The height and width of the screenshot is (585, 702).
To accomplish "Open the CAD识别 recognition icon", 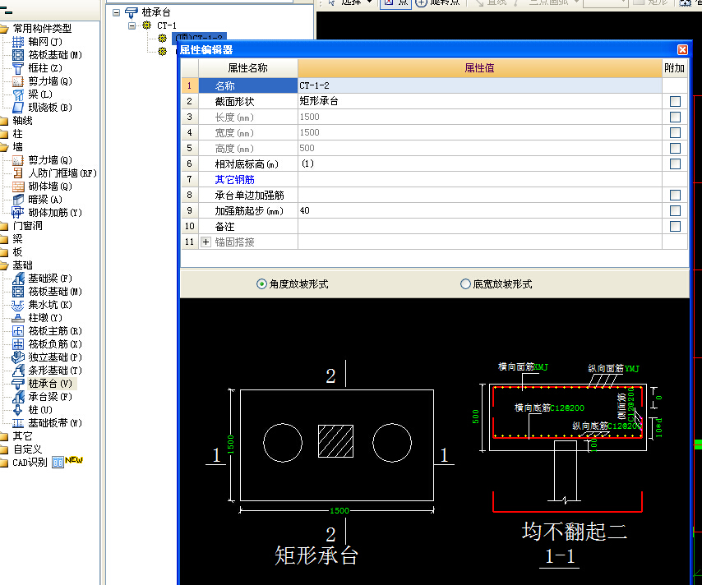I will tap(58, 463).
